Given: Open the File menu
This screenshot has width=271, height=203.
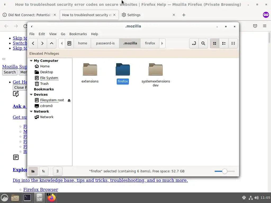Looking at the screenshot, I should point(32,34).
